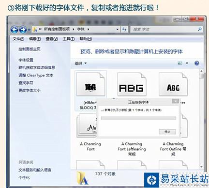Open 文本服务和输入语言 link

[35, 170]
